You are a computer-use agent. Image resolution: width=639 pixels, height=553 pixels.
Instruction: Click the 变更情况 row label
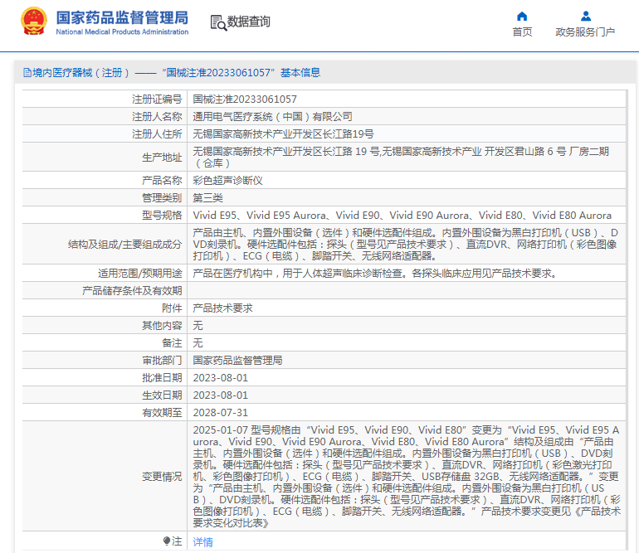pos(162,477)
